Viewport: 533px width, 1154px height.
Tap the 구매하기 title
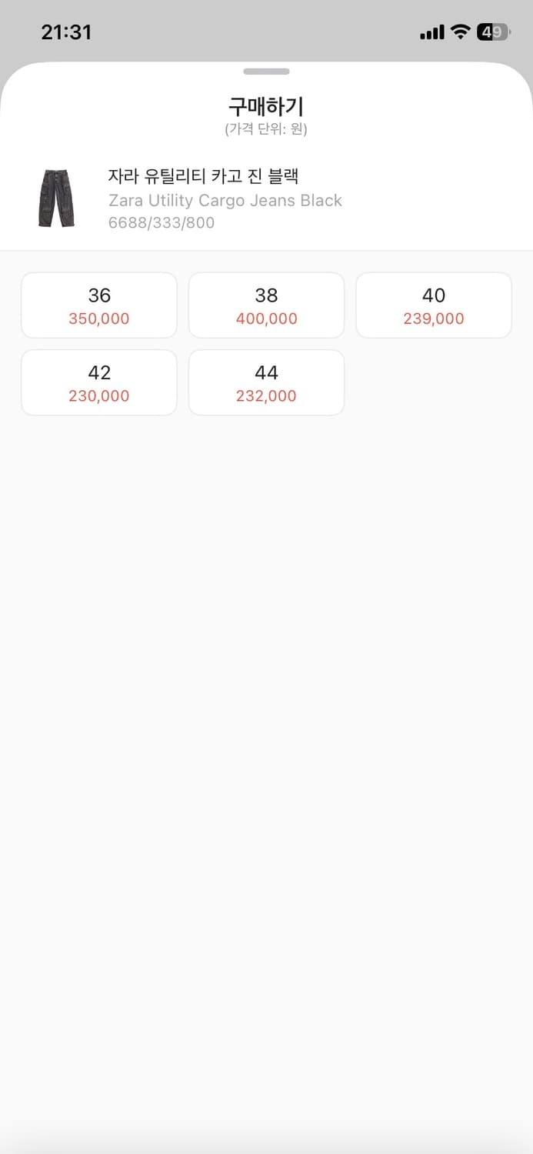coord(266,106)
